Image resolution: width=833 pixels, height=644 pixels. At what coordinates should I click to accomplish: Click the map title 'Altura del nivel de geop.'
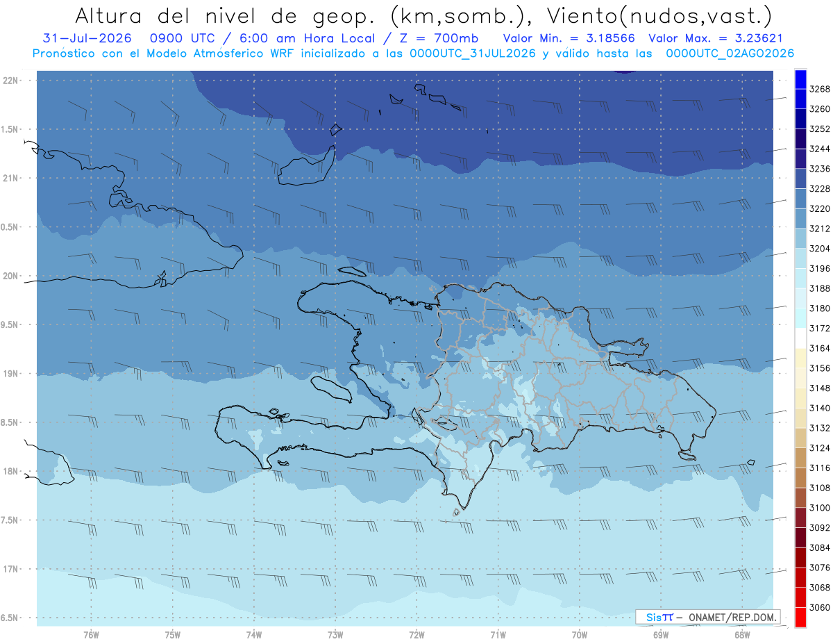[x=228, y=15]
